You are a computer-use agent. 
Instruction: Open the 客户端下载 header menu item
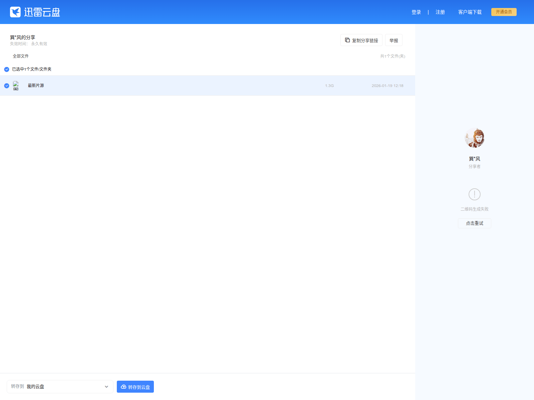click(x=470, y=12)
